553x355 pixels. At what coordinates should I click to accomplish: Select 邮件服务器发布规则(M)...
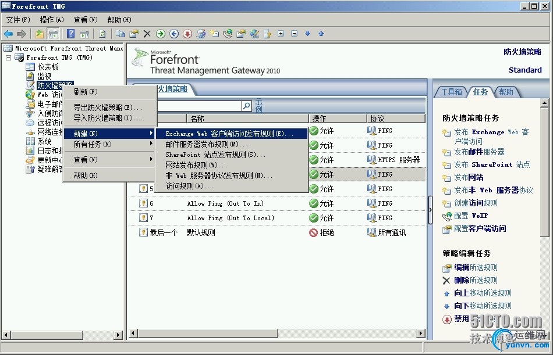pos(231,144)
